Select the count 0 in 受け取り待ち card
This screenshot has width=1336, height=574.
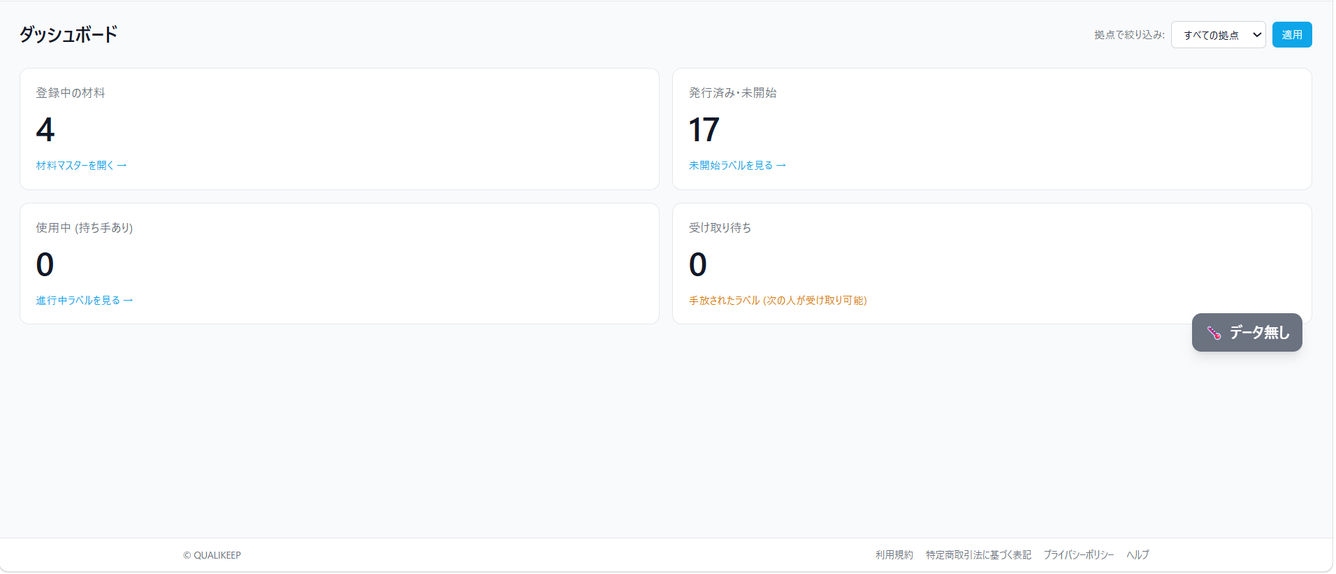[x=697, y=265]
